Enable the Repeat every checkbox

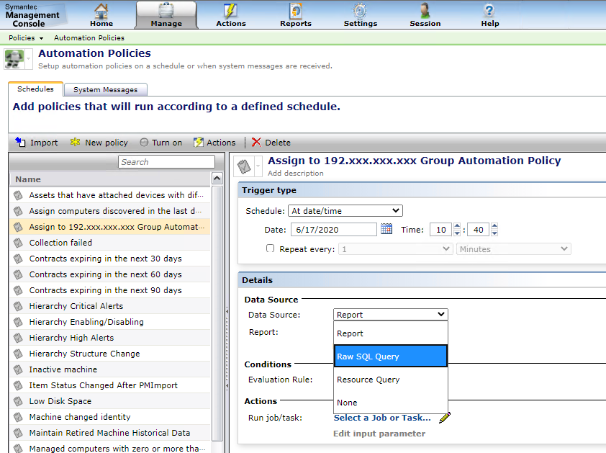[270, 248]
